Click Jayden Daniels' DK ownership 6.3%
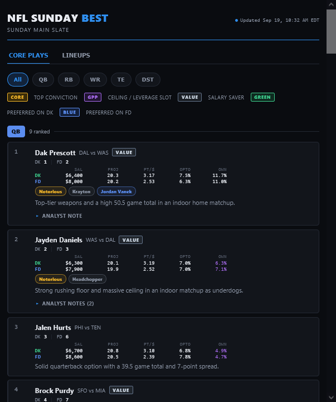Viewport: 336px width, 402px height. pos(221,263)
